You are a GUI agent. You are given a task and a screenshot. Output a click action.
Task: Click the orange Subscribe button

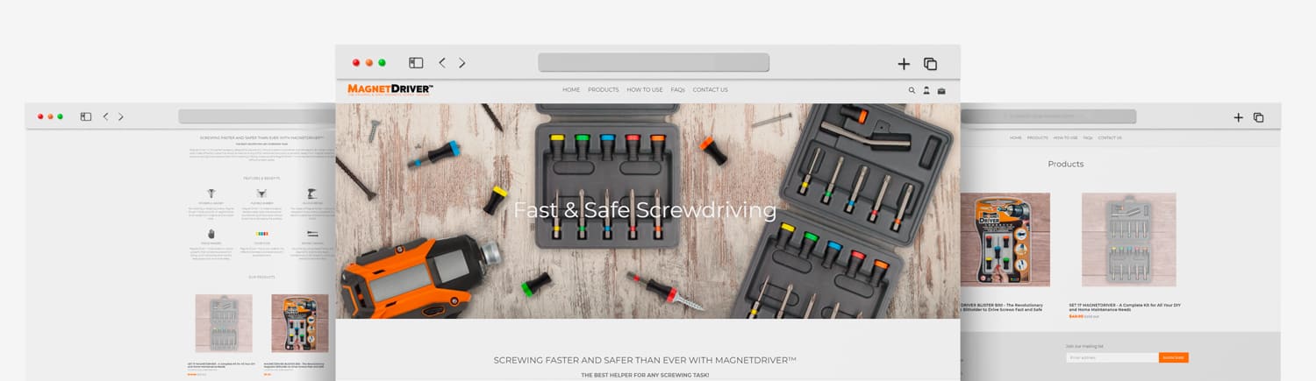[x=1173, y=357]
